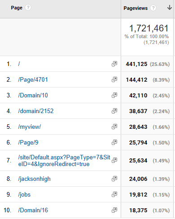The height and width of the screenshot is (219, 175).
Task: Click the help icon next to Page header
Action: (28, 8)
